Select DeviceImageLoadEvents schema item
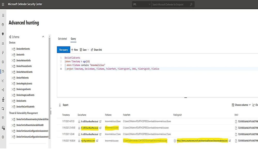 25,95
